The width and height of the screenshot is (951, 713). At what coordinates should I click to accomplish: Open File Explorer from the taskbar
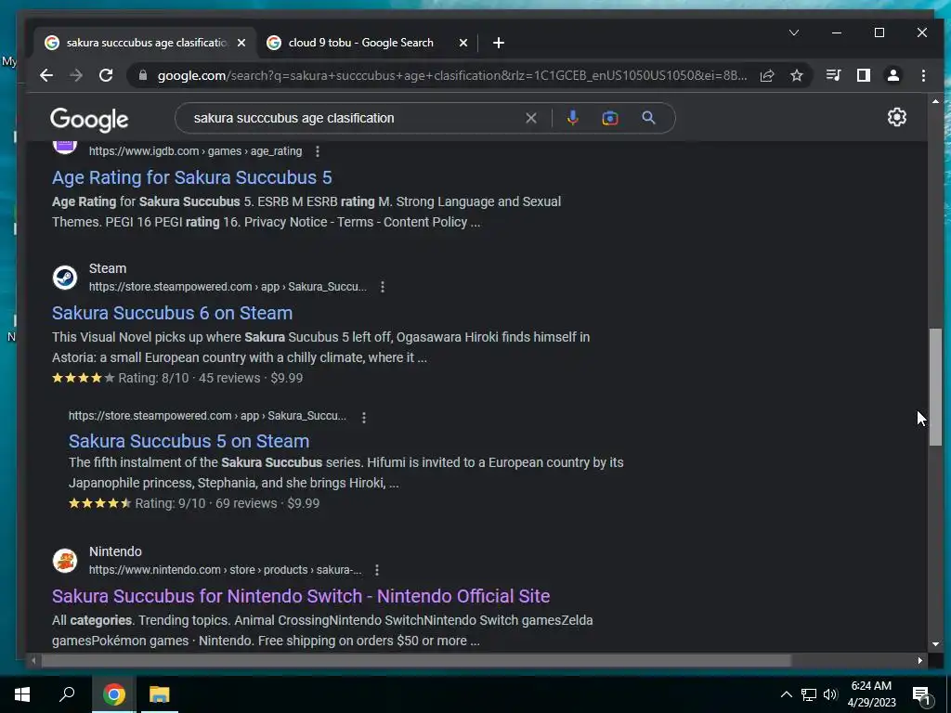(x=160, y=694)
